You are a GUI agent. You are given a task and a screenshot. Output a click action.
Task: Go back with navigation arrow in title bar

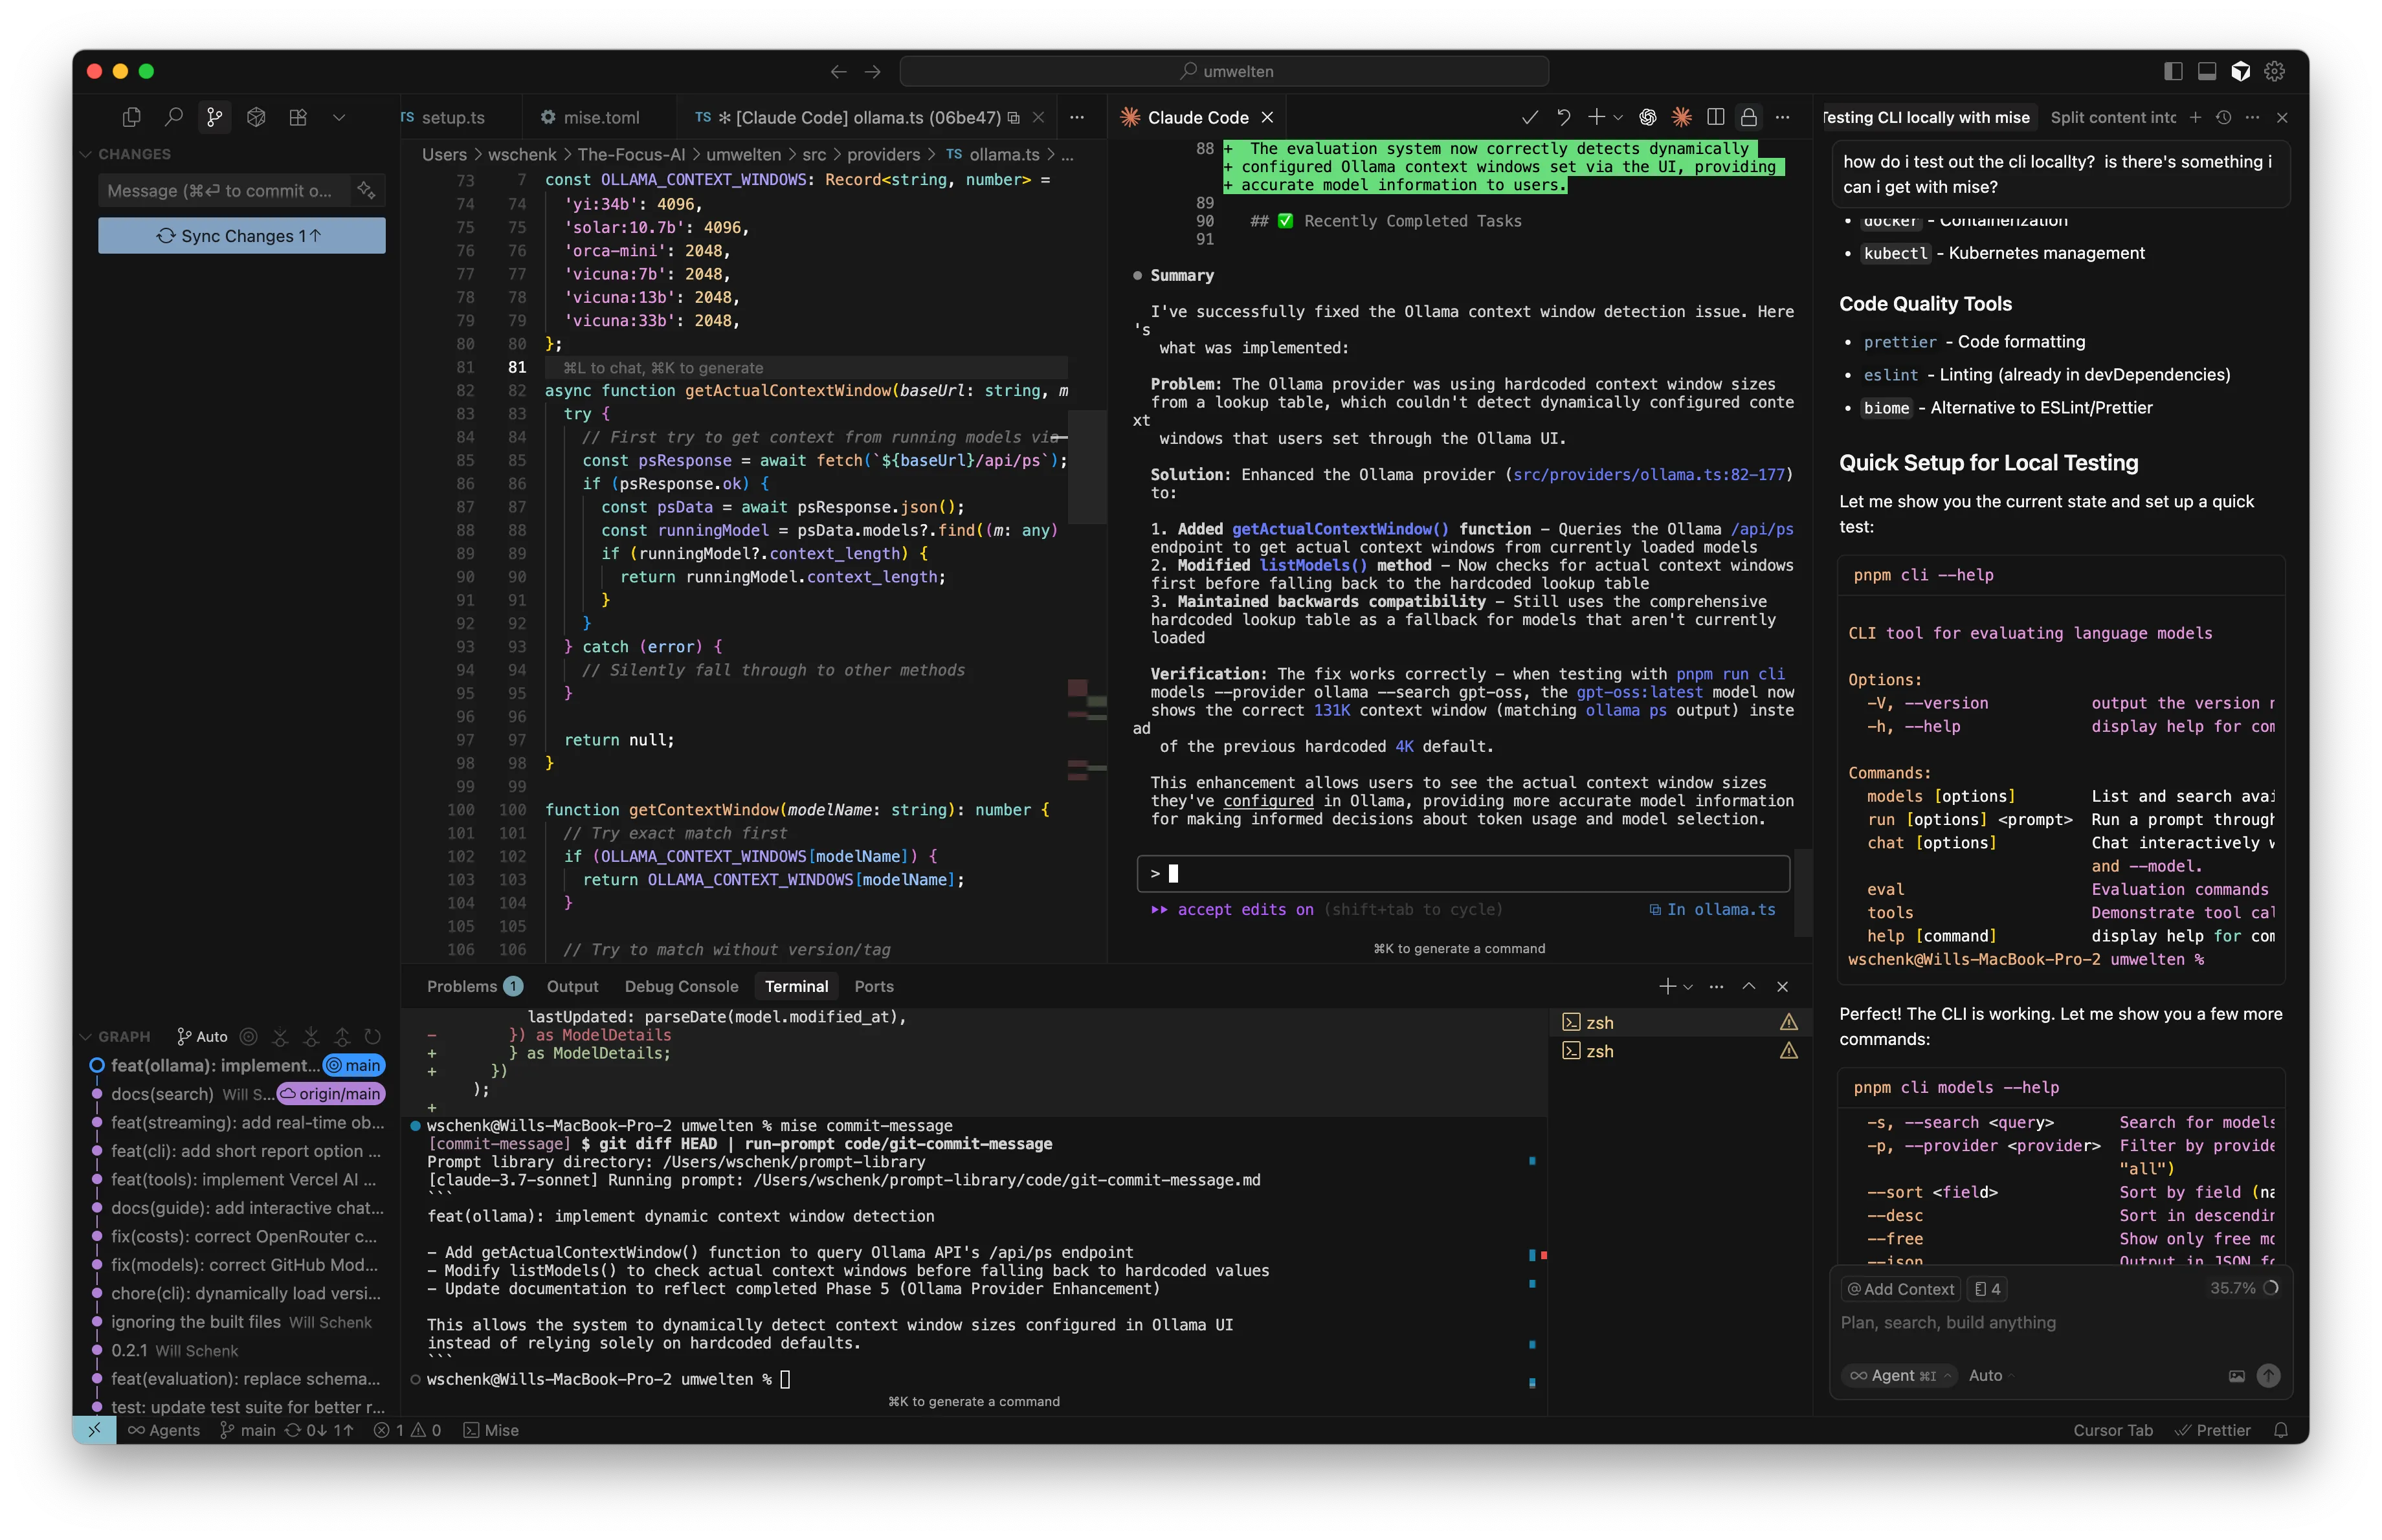coord(838,71)
